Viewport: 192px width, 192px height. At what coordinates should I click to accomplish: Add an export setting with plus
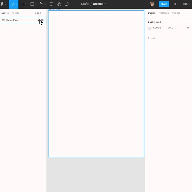pyautogui.click(x=188, y=38)
